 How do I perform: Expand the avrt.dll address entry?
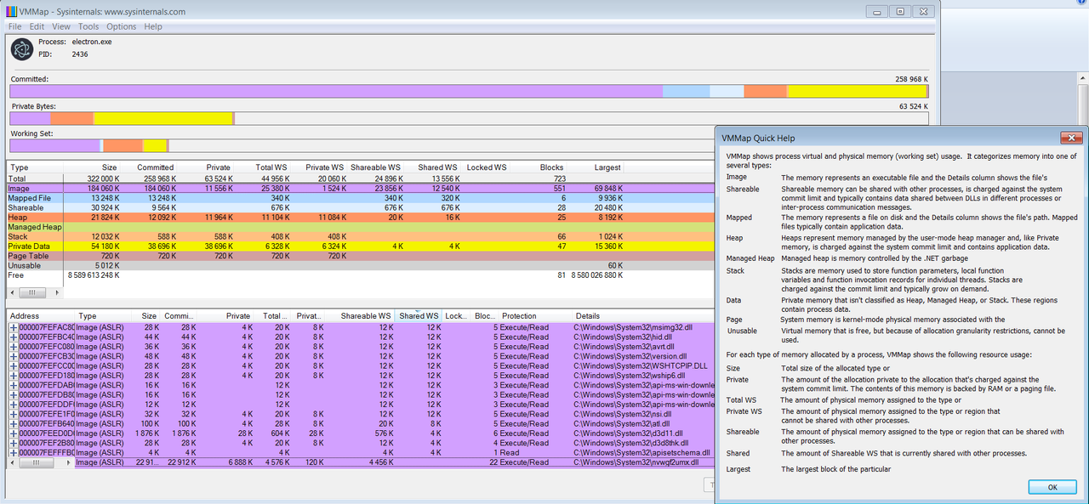pos(13,347)
